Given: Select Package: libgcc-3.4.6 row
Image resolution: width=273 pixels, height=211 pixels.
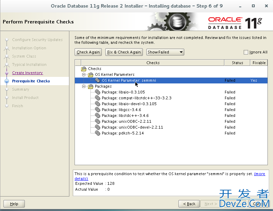Looking at the screenshot, I should (171, 110).
